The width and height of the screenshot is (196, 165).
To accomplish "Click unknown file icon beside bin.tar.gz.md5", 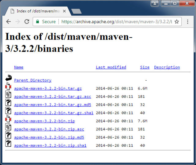I will point(8,103).
